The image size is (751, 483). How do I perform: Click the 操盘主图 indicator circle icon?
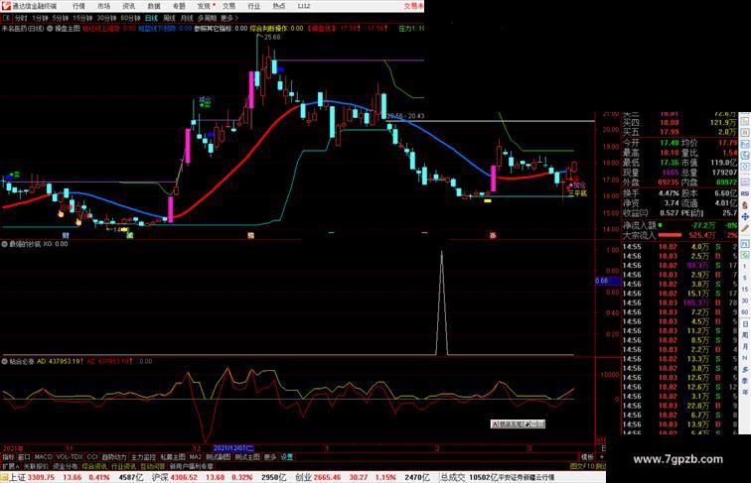pyautogui.click(x=50, y=29)
